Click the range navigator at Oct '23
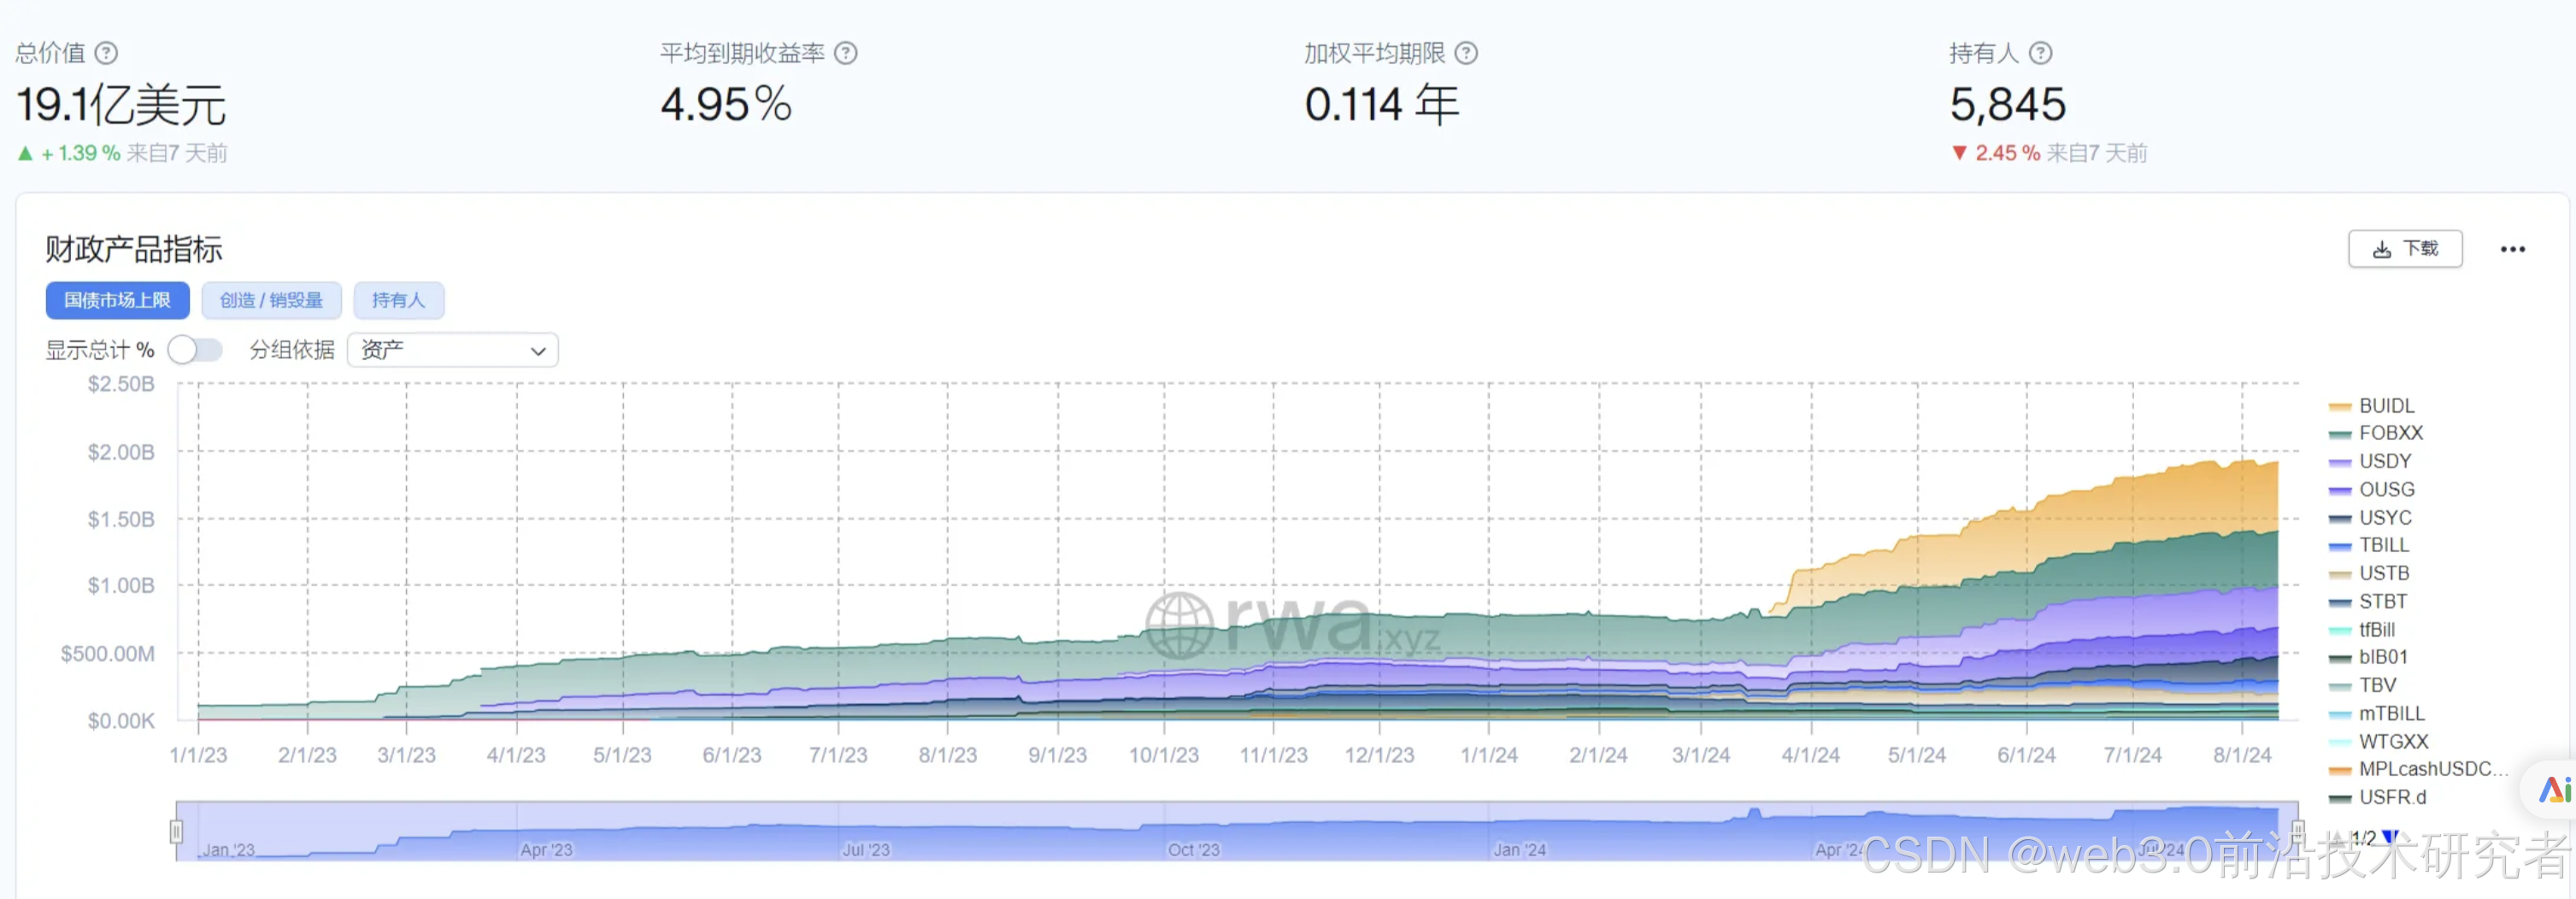2576x899 pixels. pyautogui.click(x=1194, y=849)
